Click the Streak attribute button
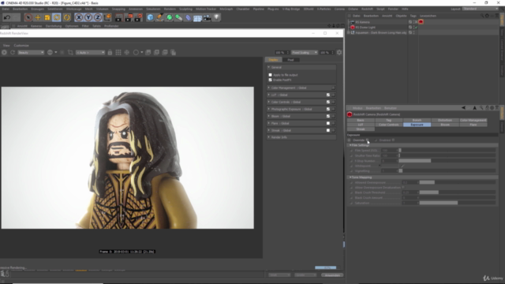The image size is (505, 284). (361, 129)
